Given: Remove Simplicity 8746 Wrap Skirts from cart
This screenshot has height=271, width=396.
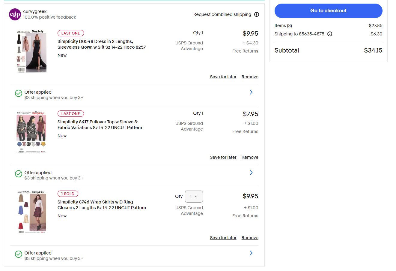Looking at the screenshot, I should 250,238.
